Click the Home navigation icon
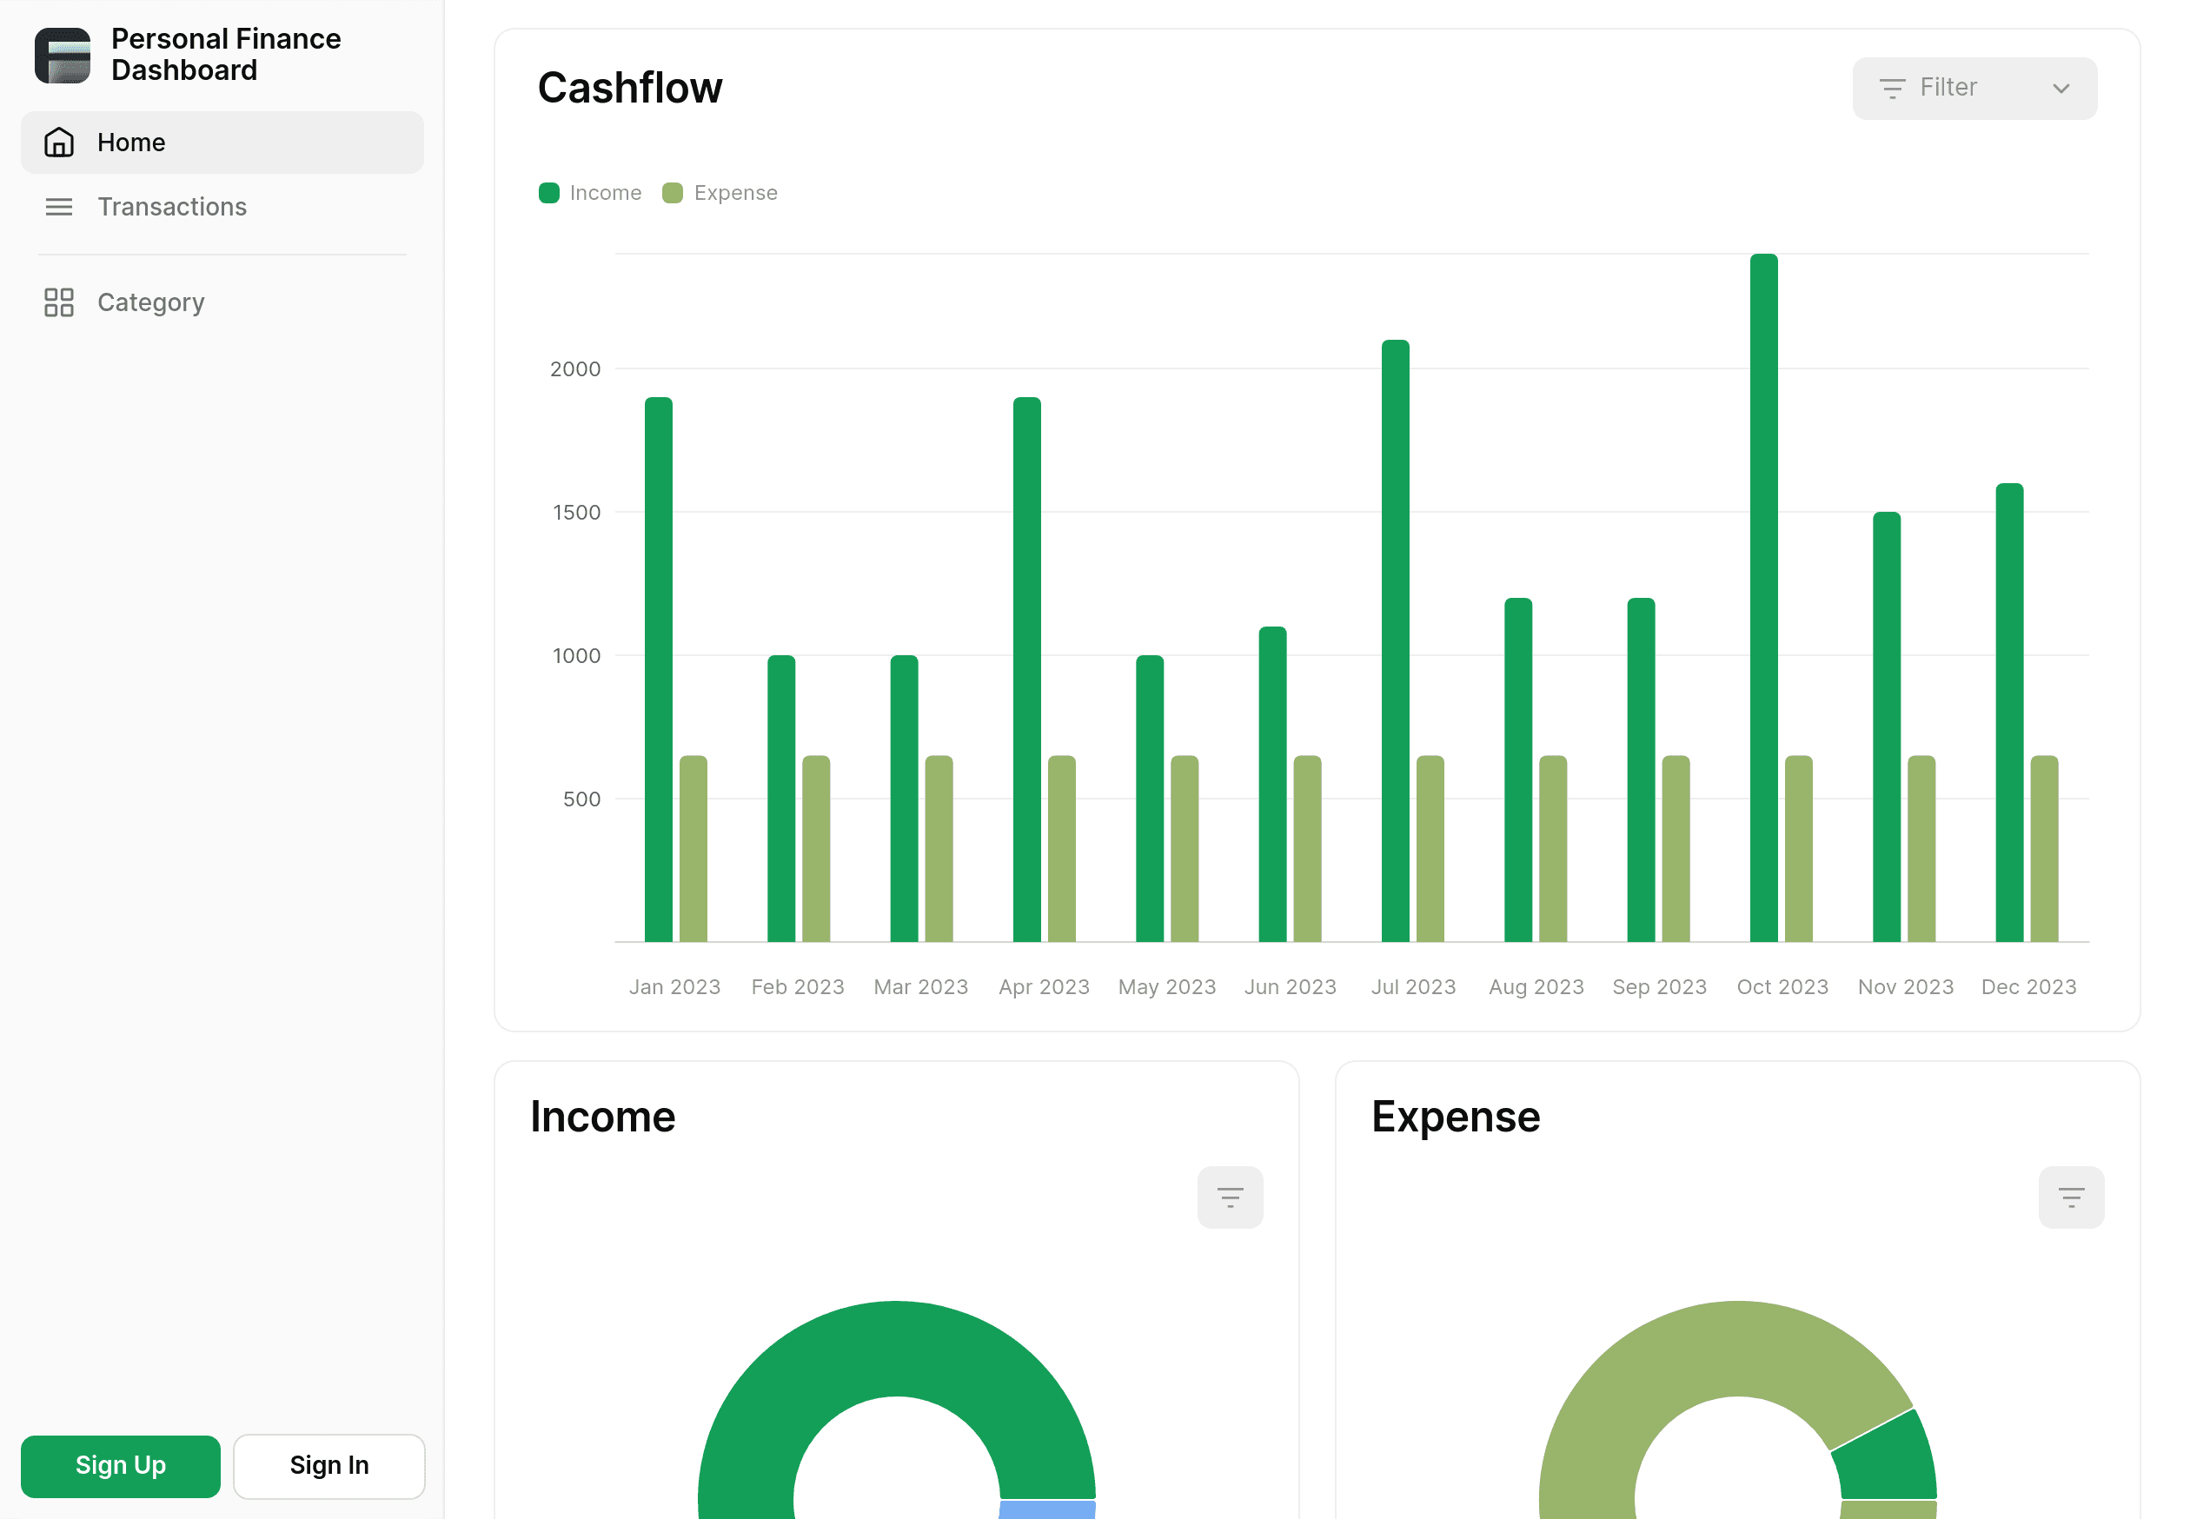 56,142
